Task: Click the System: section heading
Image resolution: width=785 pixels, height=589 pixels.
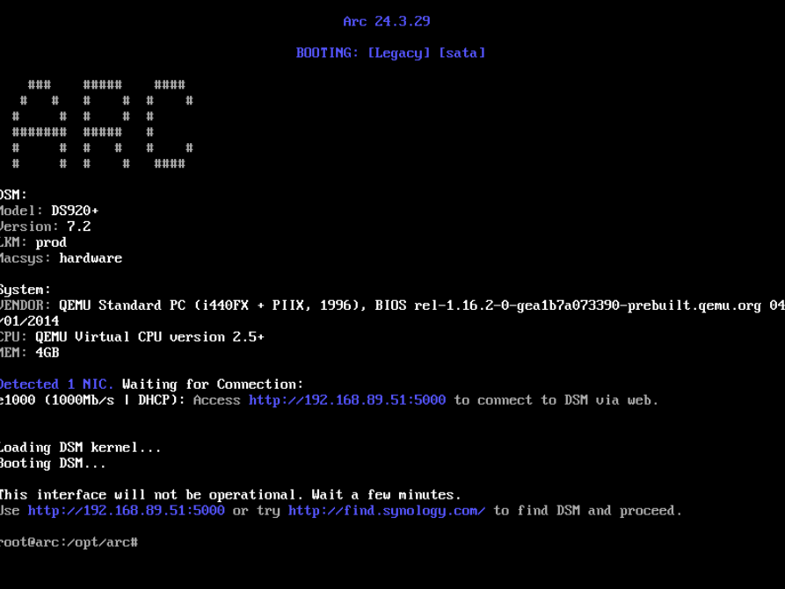Action: click(x=25, y=290)
